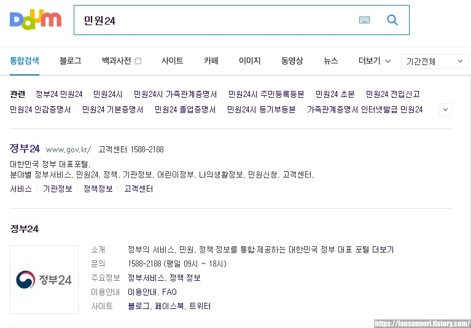
Task: Open the 블로그 link in 사이트 row
Action: [x=139, y=307]
